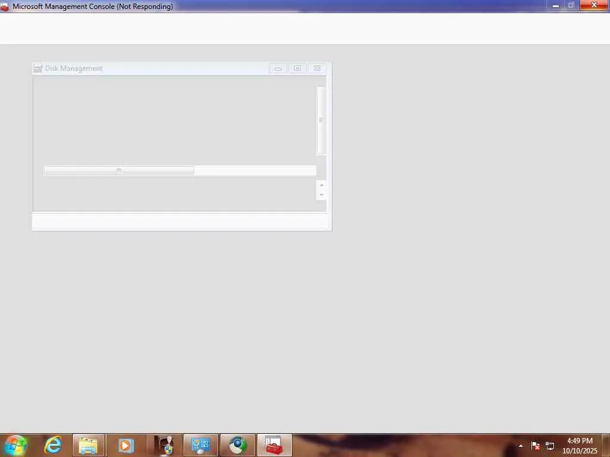Open the clock showing 4:49 PM

[580, 446]
